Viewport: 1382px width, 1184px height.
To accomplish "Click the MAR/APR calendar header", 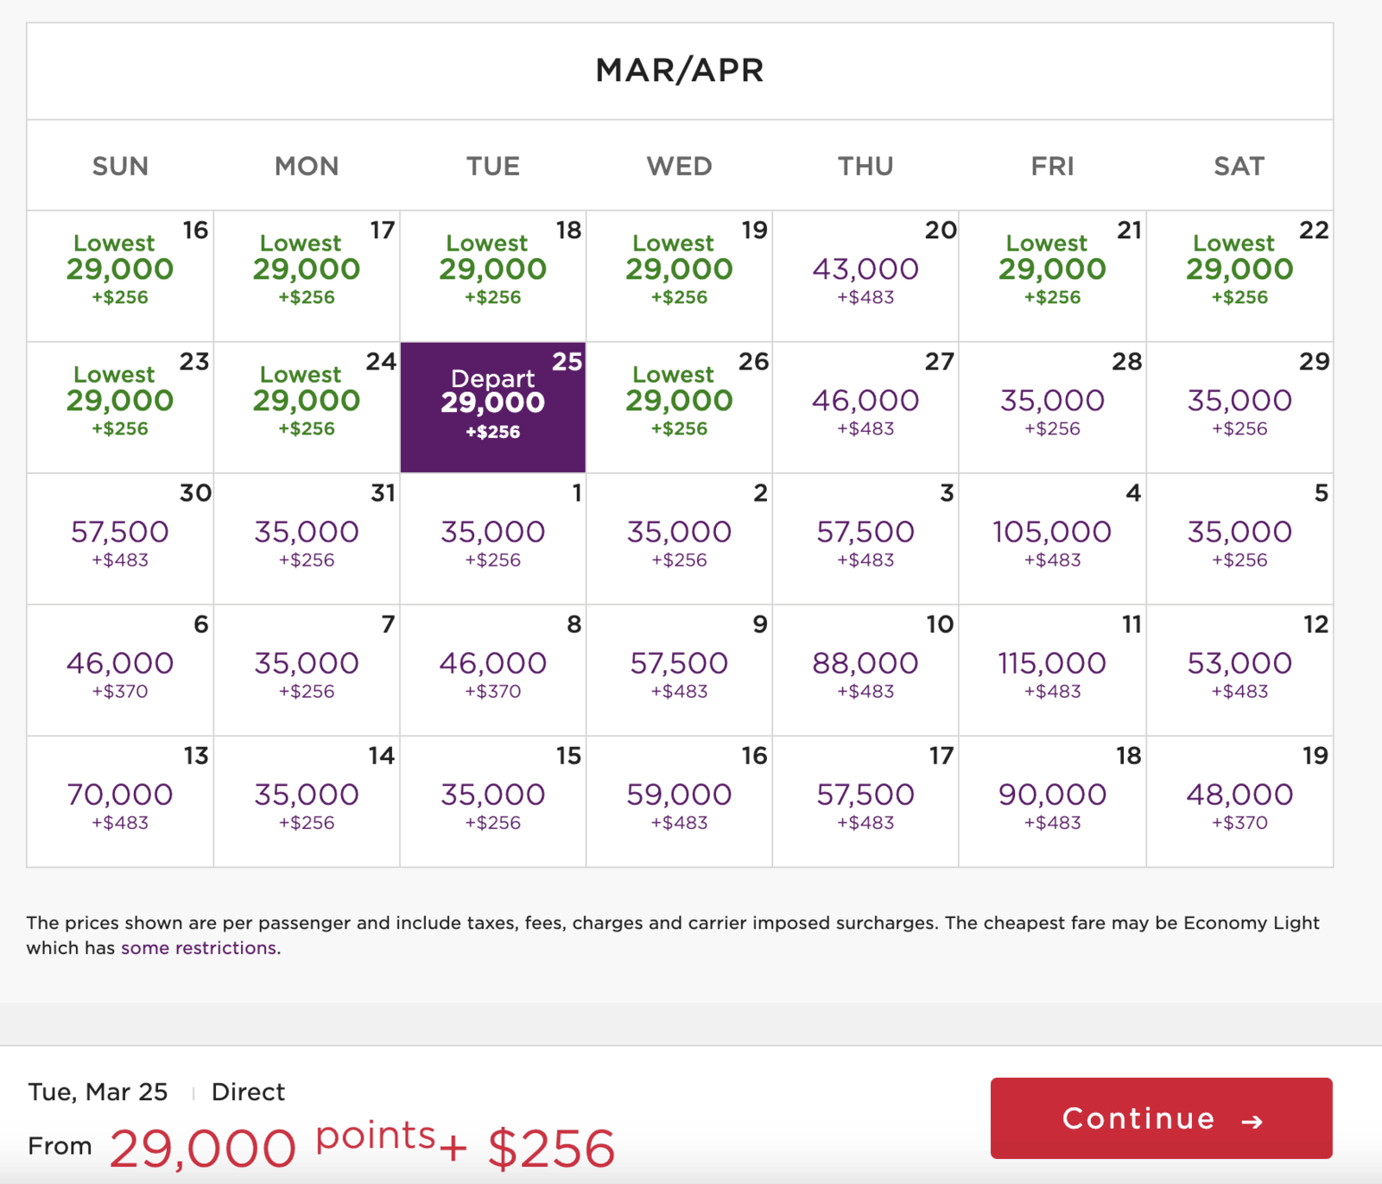I will pos(679,71).
